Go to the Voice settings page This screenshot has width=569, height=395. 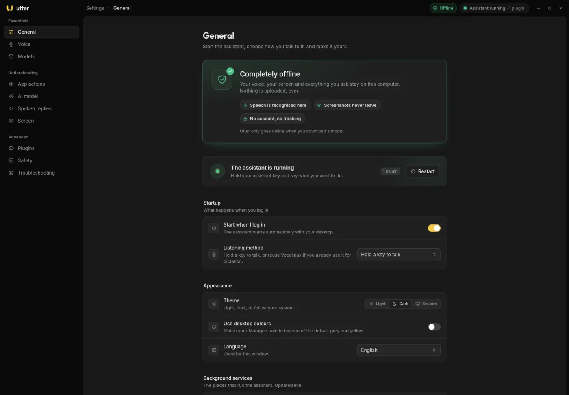pyautogui.click(x=41, y=44)
